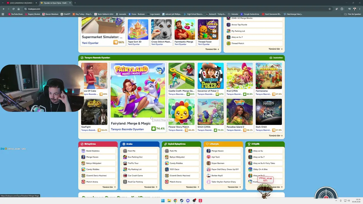Screen dimensions: 363x204
Task: Select Süper Barmen in the Lifestyle list
Action: [223, 163]
